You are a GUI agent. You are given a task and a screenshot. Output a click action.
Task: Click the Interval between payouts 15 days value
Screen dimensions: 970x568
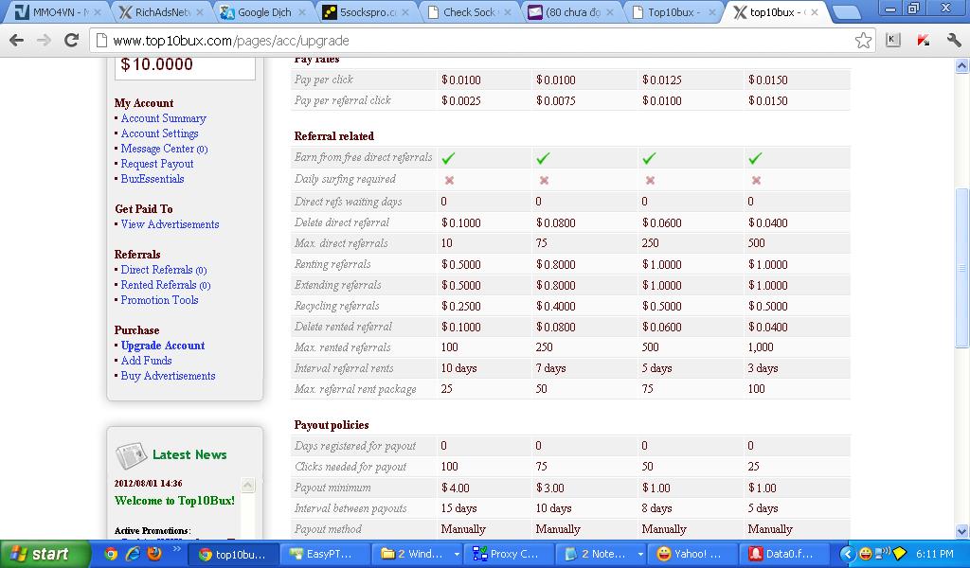pyautogui.click(x=459, y=508)
